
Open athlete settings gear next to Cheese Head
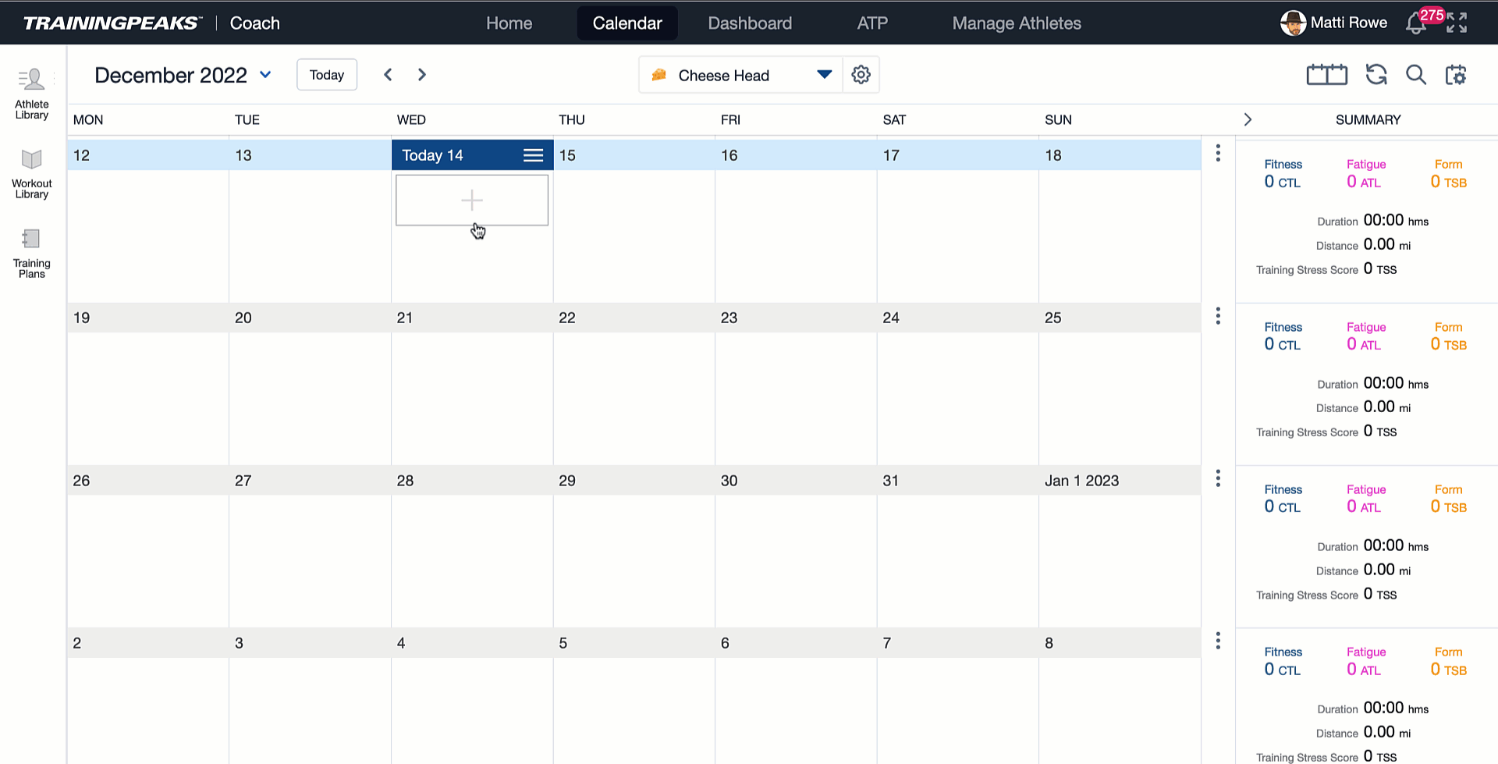point(861,75)
